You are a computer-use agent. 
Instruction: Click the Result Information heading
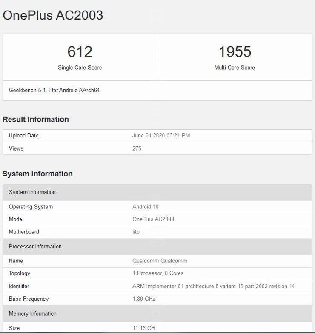click(x=36, y=120)
